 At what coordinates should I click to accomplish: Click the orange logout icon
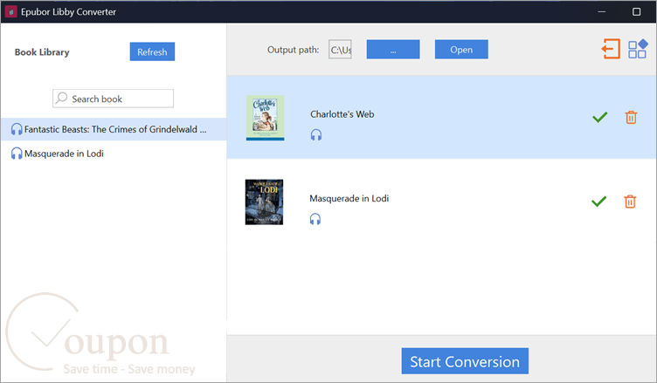coord(611,49)
